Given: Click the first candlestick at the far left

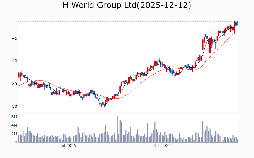Looking at the screenshot, I should [19, 75].
